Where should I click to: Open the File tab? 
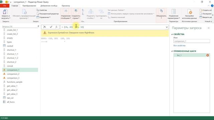[5, 6]
